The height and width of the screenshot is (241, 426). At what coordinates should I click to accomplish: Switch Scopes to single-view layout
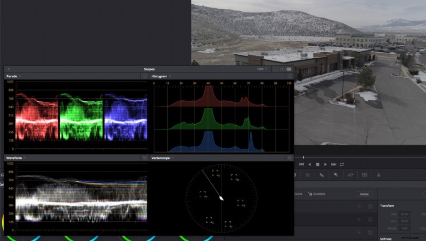click(x=275, y=69)
